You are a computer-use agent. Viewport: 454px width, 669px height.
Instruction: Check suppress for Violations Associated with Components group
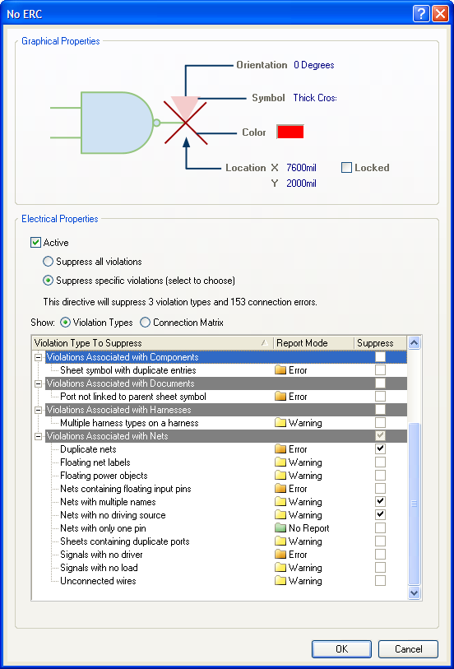[380, 356]
